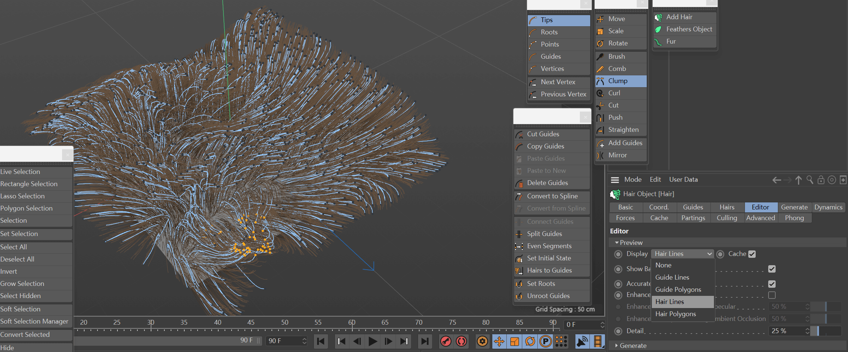Viewport: 848px width, 352px height.
Task: Select the Roots mode icon
Action: tap(533, 32)
